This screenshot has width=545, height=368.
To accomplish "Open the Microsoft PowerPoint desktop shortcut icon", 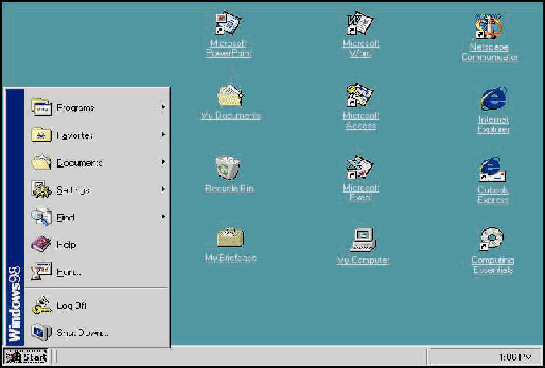I will (228, 23).
